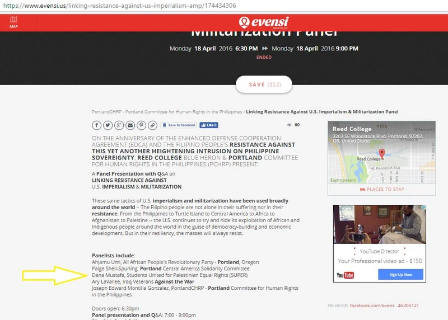Open the ad info corner icon
The image size is (448, 320).
coord(424,207)
